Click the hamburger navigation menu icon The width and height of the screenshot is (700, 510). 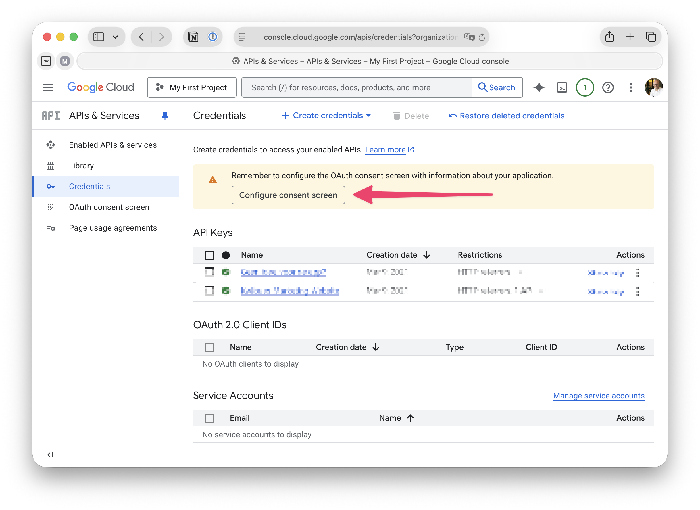click(x=48, y=87)
